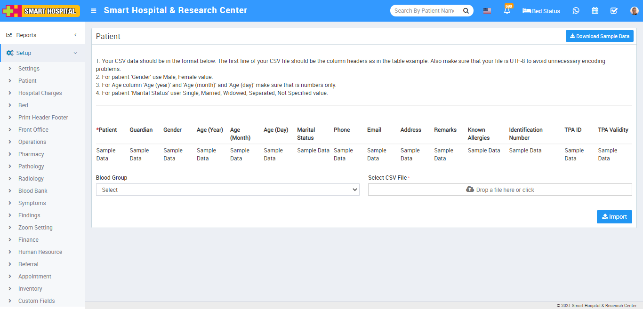Screen dimensions: 643x309
Task: Open the notifications bell
Action: click(x=507, y=11)
